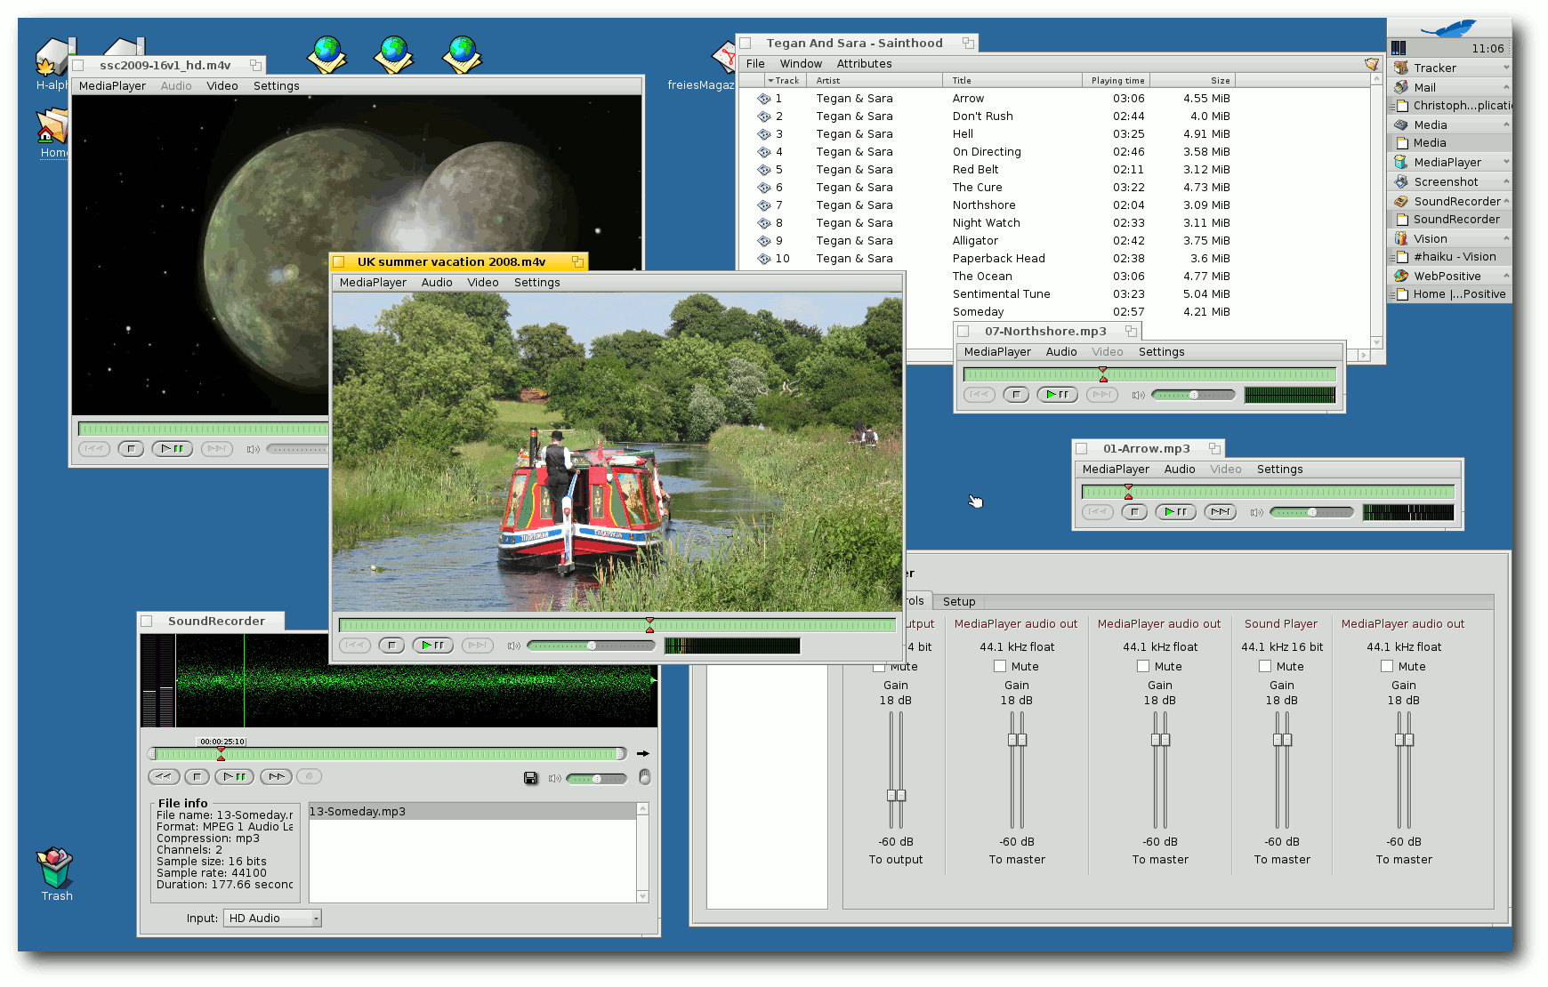This screenshot has height=987, width=1548.
Task: Open the Attributes menu in Sainthood window
Action: (863, 64)
